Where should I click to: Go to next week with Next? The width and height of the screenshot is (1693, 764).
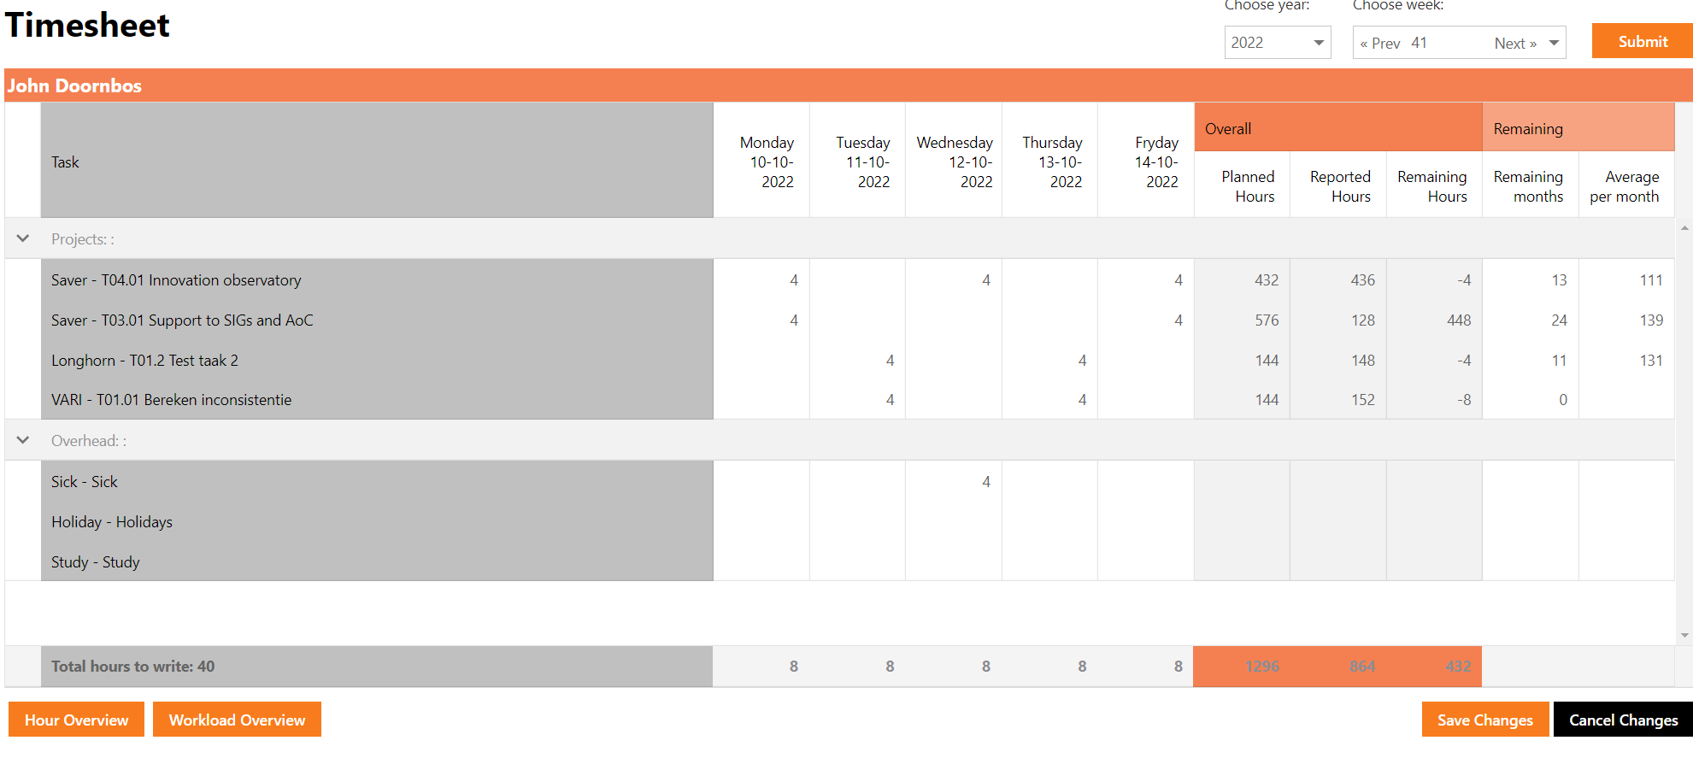(x=1515, y=44)
